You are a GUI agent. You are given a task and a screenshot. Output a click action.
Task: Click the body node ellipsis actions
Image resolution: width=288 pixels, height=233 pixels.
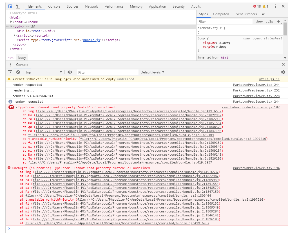8,27
